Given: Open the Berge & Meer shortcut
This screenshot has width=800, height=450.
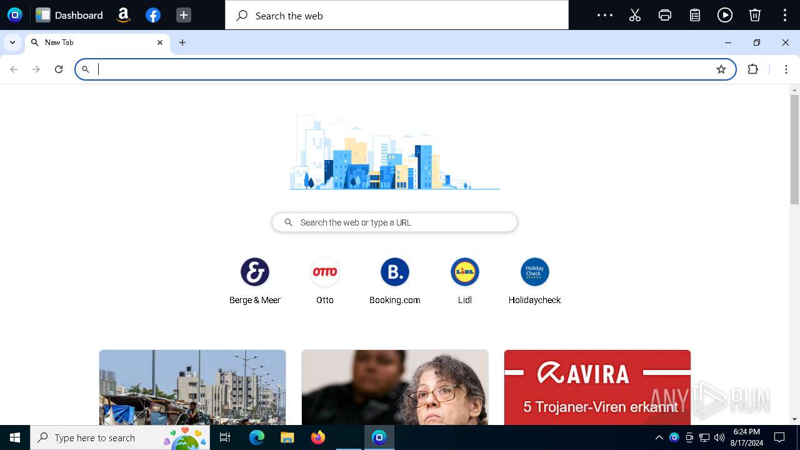Looking at the screenshot, I should coord(255,281).
